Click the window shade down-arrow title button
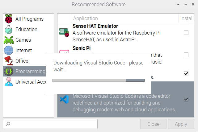Viewport: 198px width, 132px height. click(178, 5)
